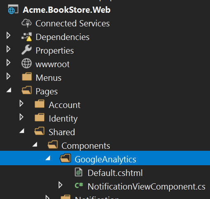Select the Shared label
The width and height of the screenshot is (210, 199).
(62, 132)
